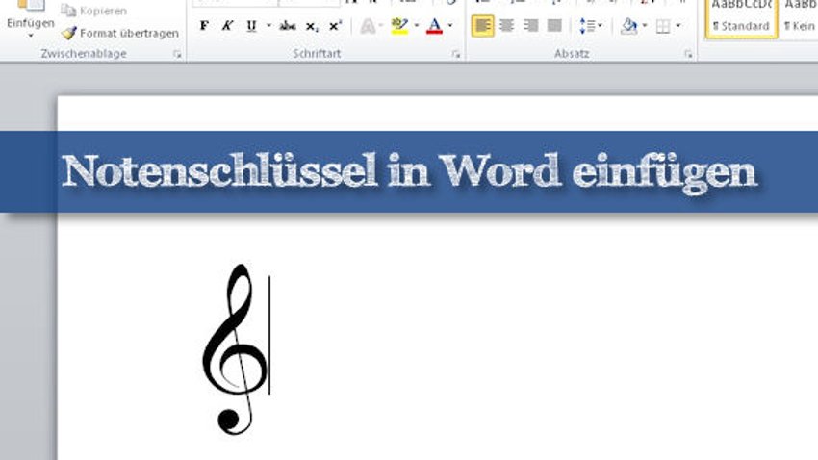Align text right
Screen dimensions: 818x460
click(x=530, y=26)
